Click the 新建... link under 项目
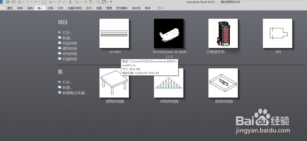This screenshot has width=307, height=141. click(x=67, y=38)
